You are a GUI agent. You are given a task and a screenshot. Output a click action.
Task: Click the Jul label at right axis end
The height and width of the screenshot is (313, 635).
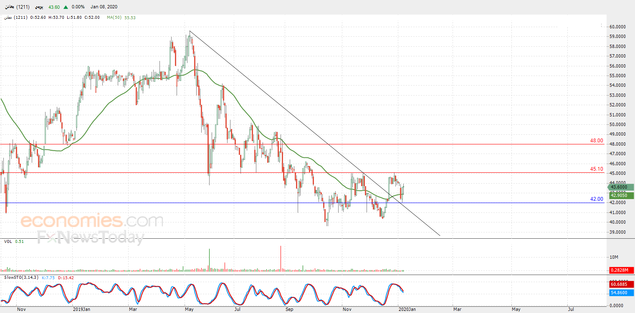point(571,309)
